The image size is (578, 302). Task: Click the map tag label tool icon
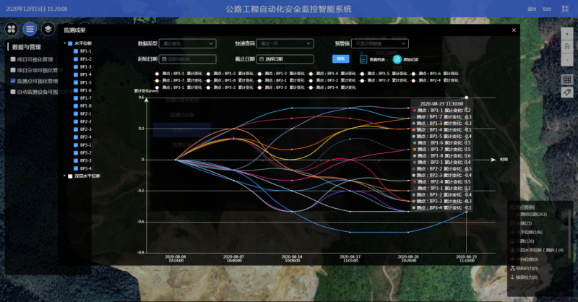(x=567, y=92)
